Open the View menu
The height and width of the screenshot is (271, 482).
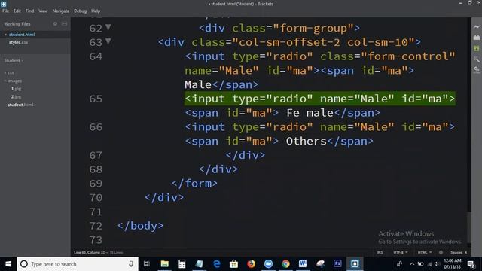coord(43,11)
